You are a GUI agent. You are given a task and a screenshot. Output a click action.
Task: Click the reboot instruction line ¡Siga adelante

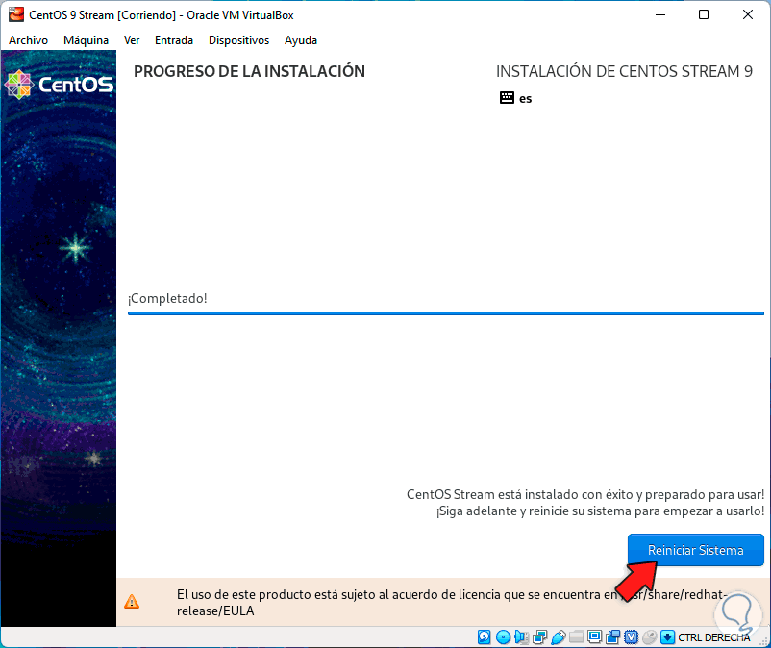[601, 511]
